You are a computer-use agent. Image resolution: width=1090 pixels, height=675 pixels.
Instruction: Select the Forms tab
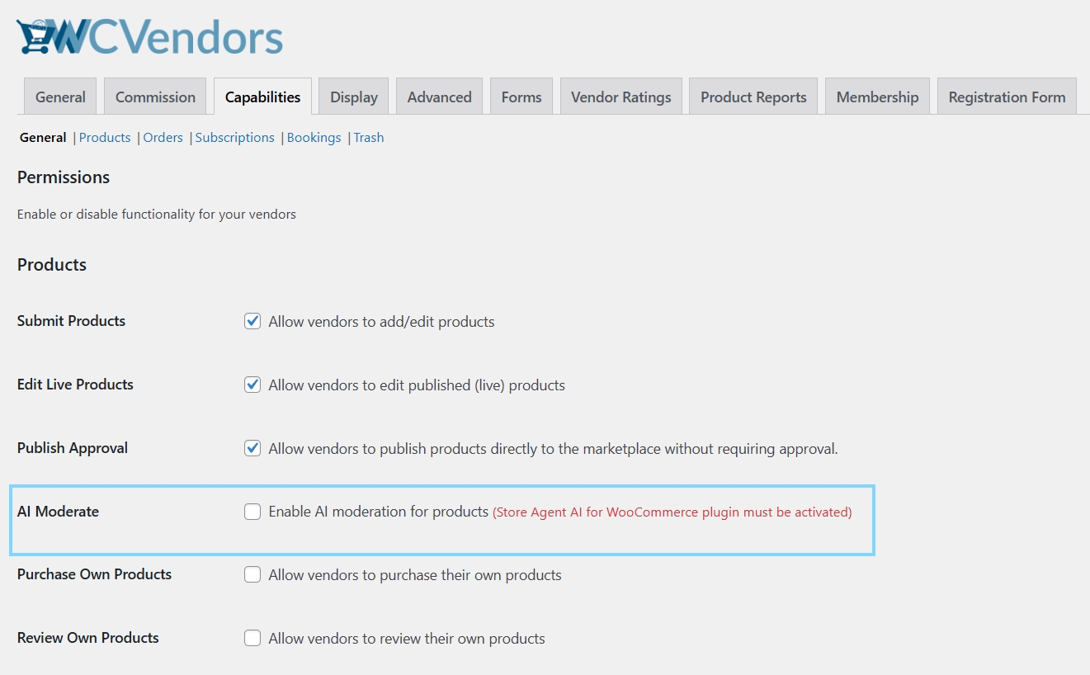point(521,97)
